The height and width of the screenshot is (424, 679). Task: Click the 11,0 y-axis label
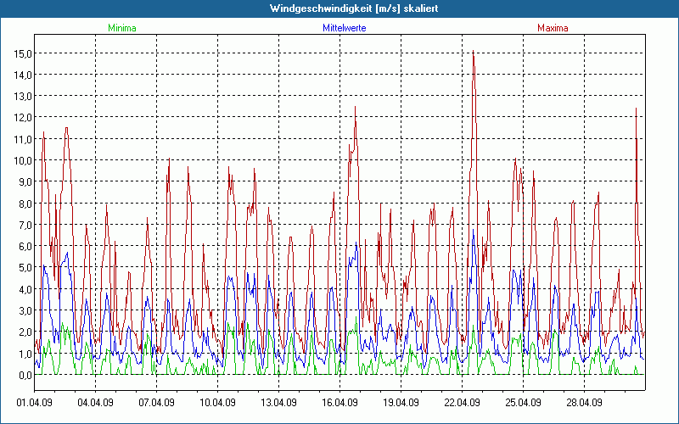coord(22,139)
